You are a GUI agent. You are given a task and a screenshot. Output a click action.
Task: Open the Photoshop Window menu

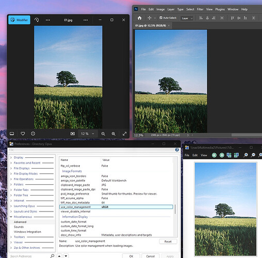(x=233, y=9)
